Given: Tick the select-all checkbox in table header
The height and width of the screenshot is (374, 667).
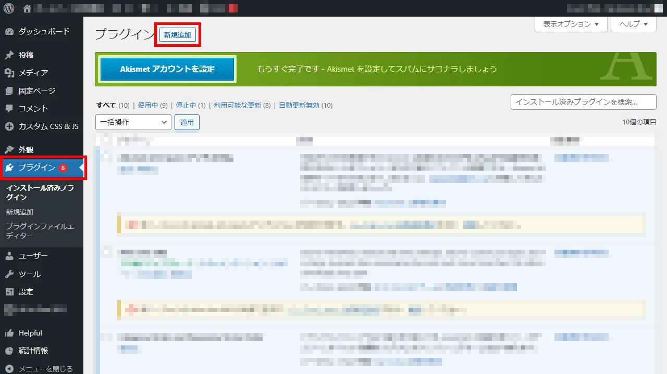Looking at the screenshot, I should coord(106,140).
